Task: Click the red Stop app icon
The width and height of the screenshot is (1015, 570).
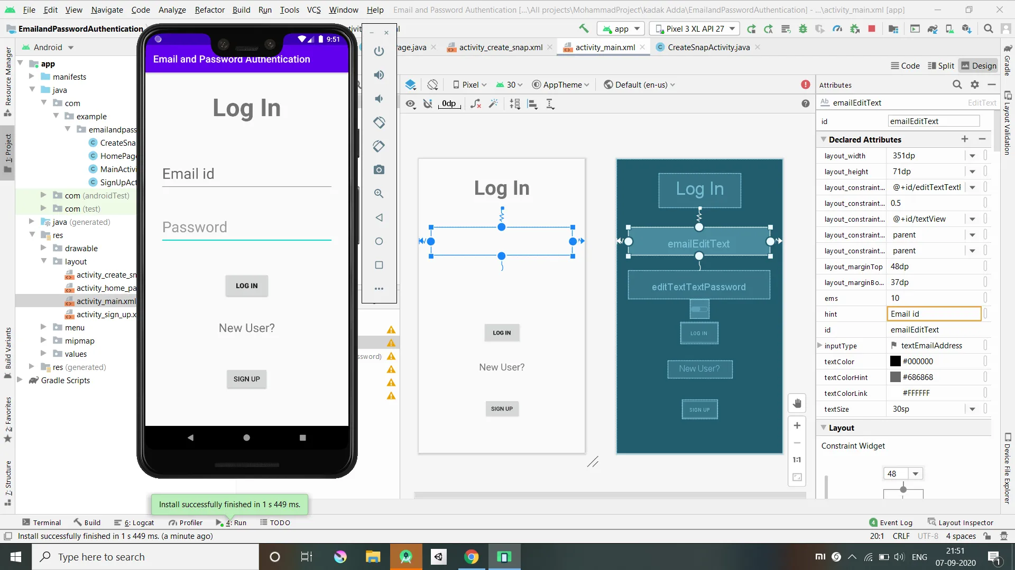Action: [872, 29]
